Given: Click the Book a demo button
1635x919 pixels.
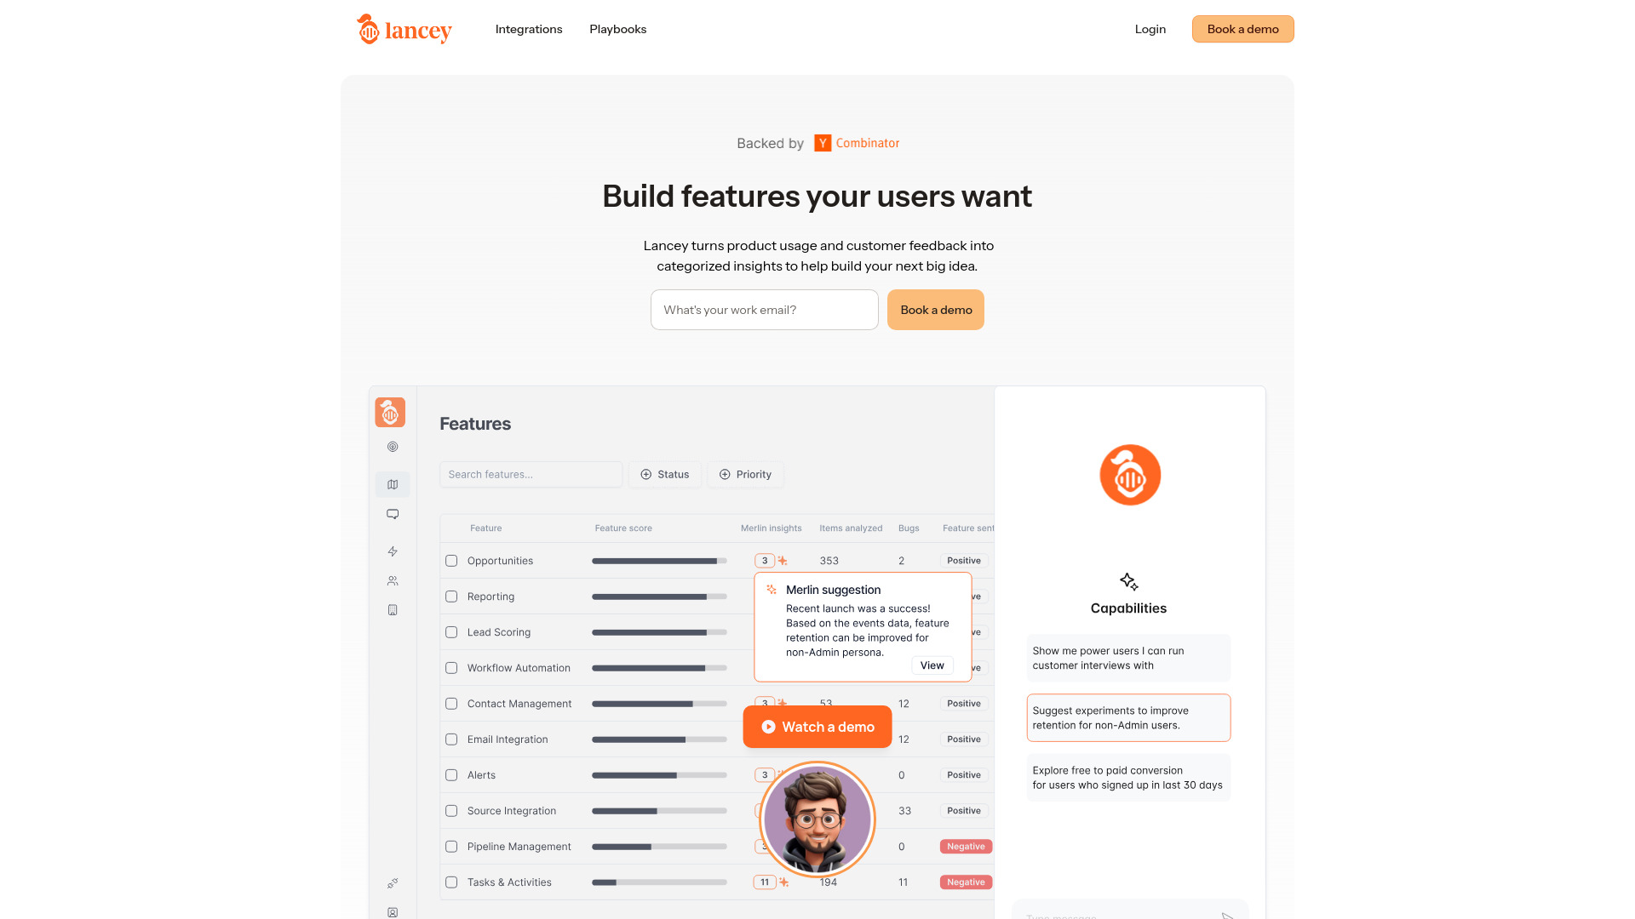Looking at the screenshot, I should 1243,28.
